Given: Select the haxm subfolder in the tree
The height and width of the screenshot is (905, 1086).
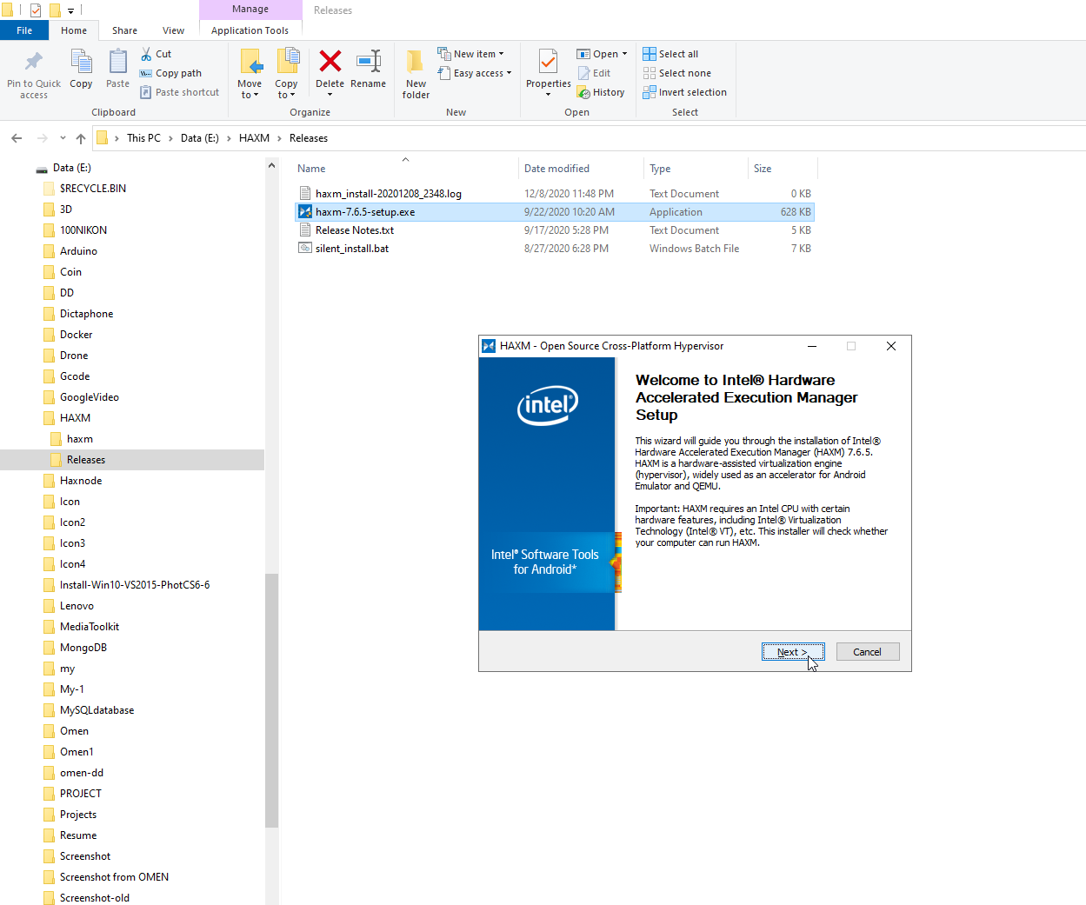Looking at the screenshot, I should click(x=80, y=439).
